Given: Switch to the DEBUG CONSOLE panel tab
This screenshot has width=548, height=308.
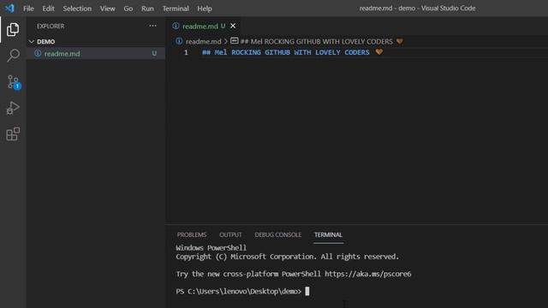Looking at the screenshot, I should pyautogui.click(x=277, y=234).
